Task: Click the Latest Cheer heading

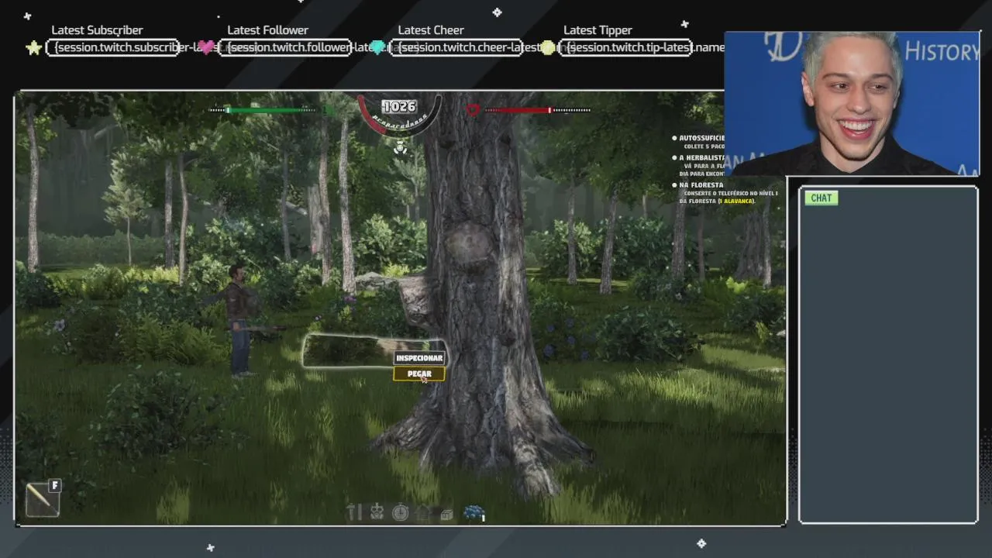Action: pos(431,30)
